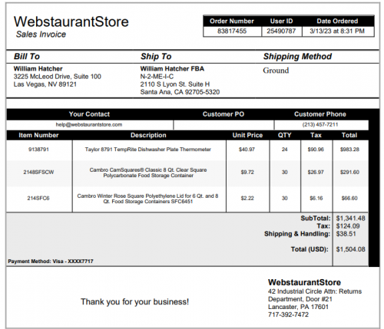Viewport: 384px width, 329px height.
Task: Click the Order Number header cell
Action: click(x=232, y=21)
